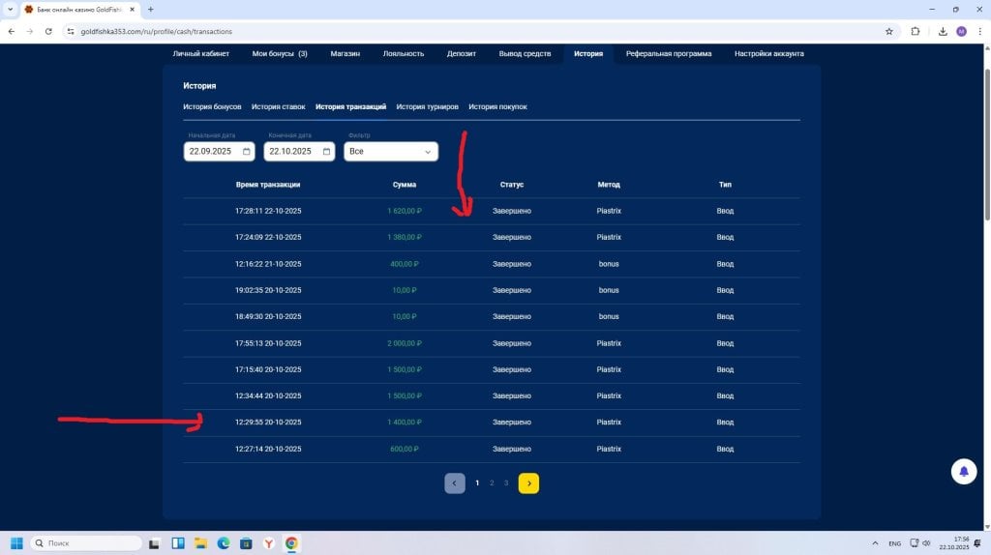Click the Сумма column header

[x=405, y=185]
